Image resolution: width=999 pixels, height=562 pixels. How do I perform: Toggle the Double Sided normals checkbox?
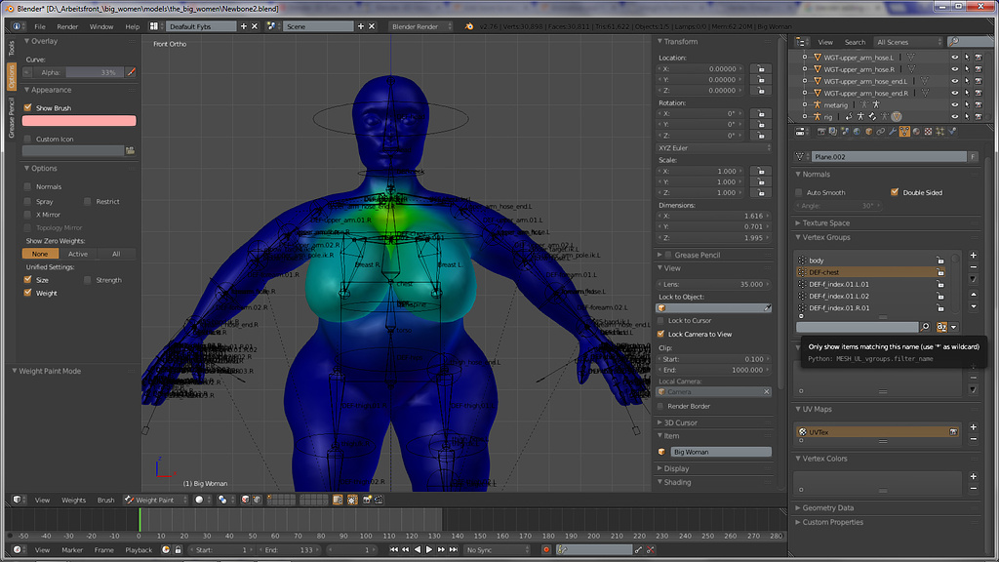895,192
